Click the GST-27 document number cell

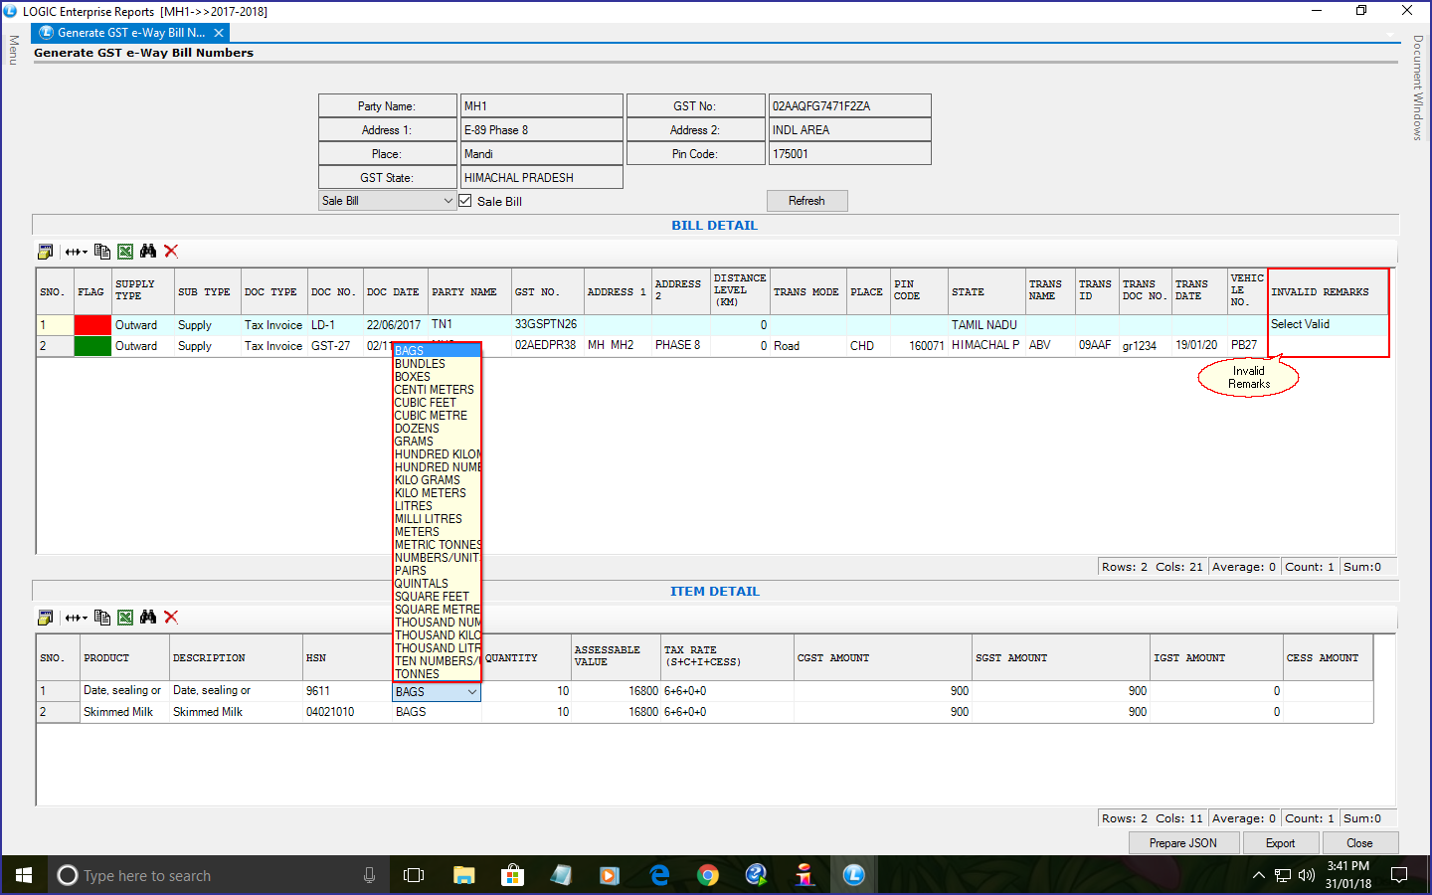[335, 346]
